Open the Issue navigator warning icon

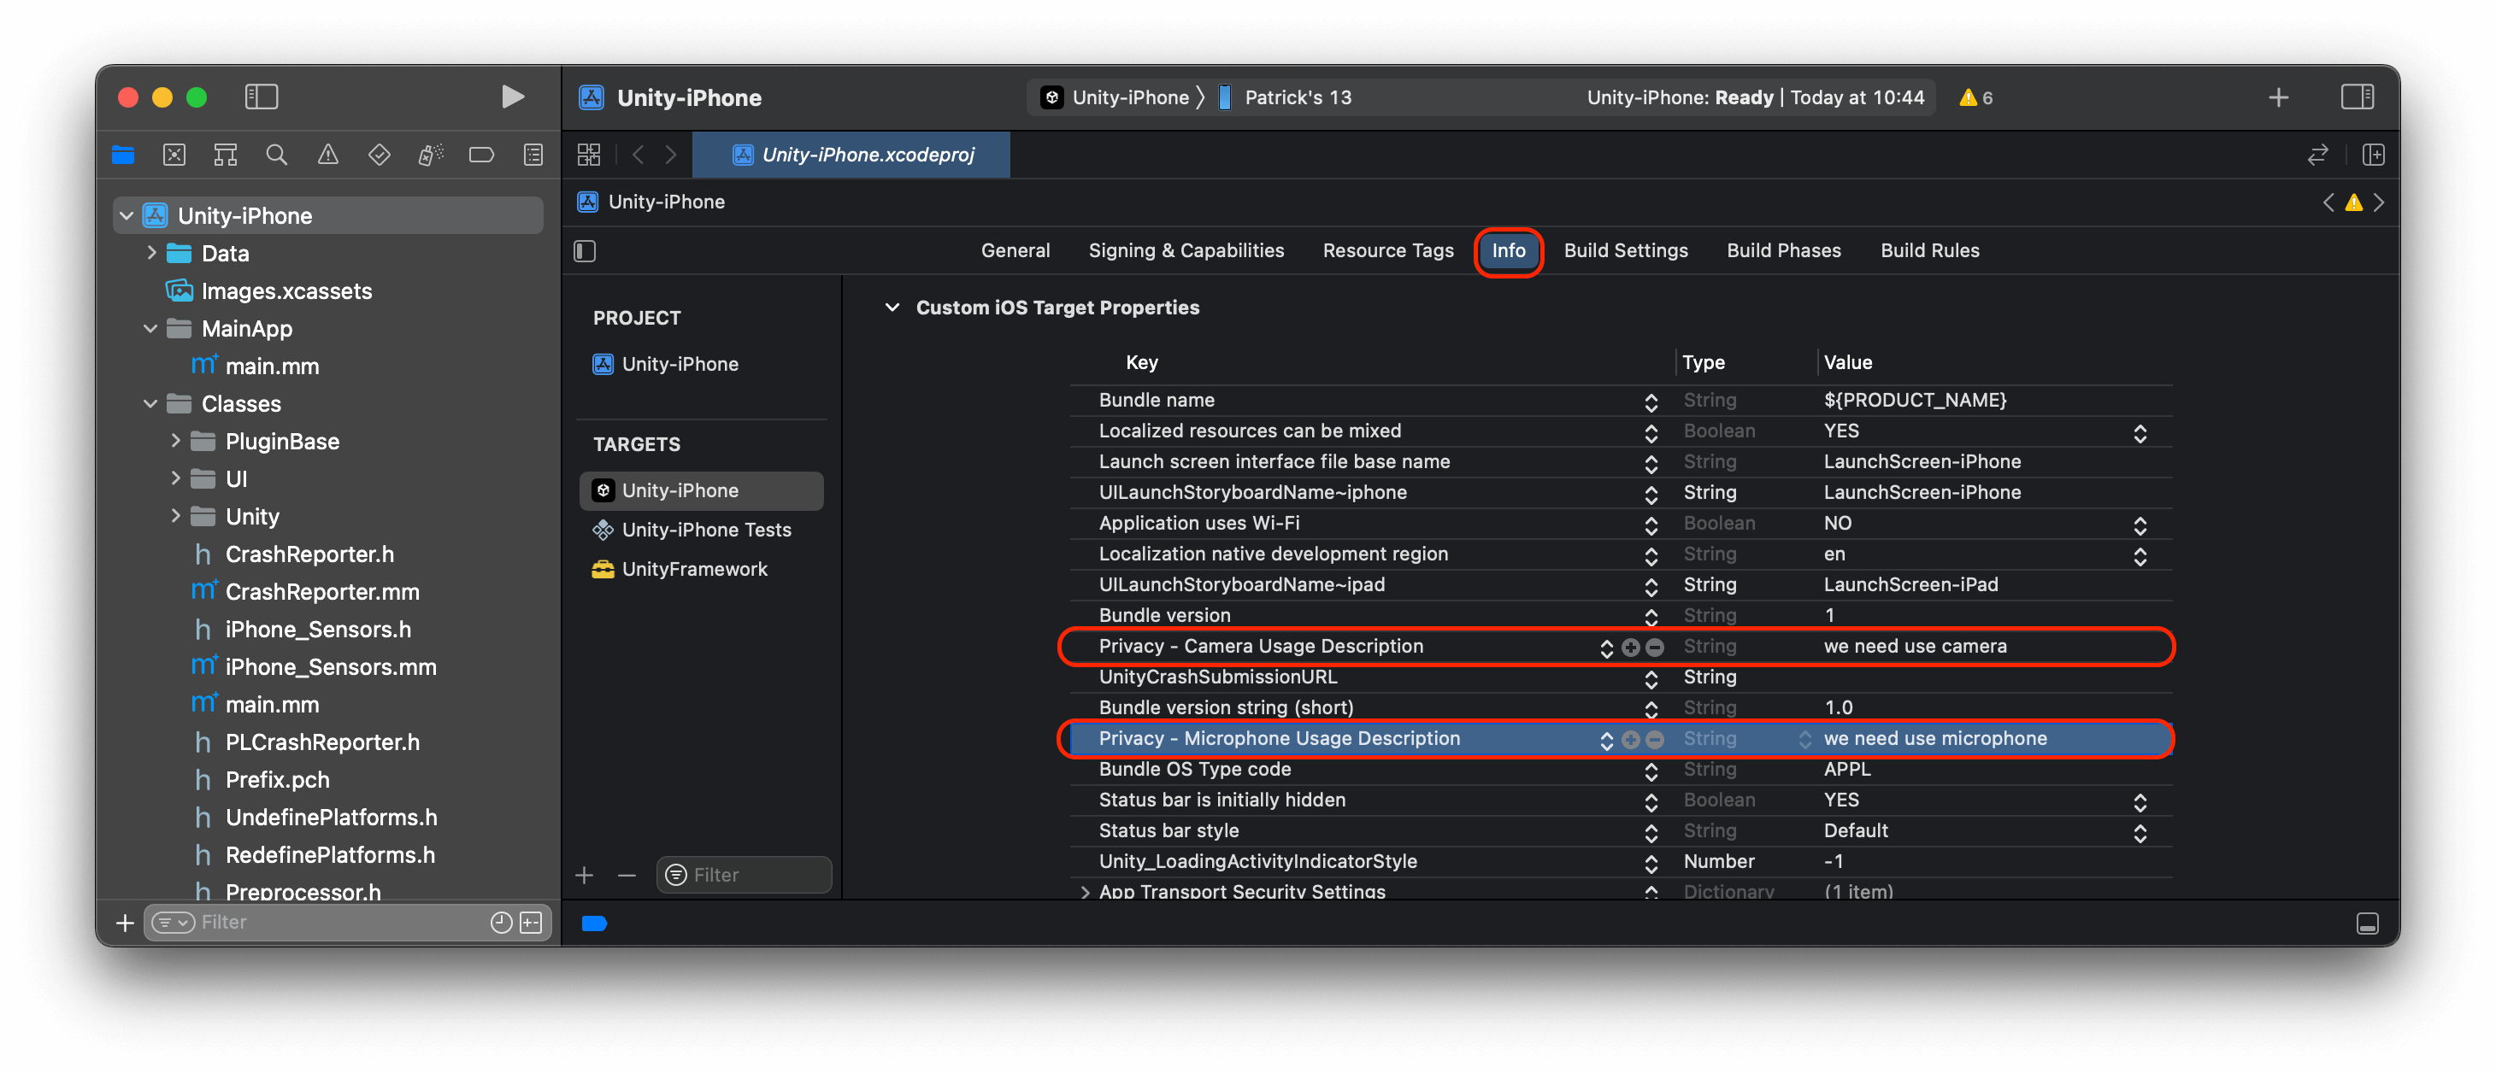(x=327, y=155)
